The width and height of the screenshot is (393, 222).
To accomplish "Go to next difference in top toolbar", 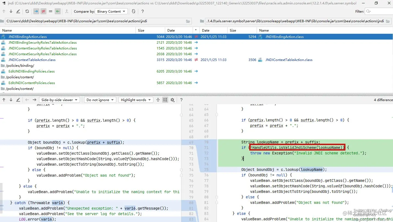I will click(x=11, y=12).
